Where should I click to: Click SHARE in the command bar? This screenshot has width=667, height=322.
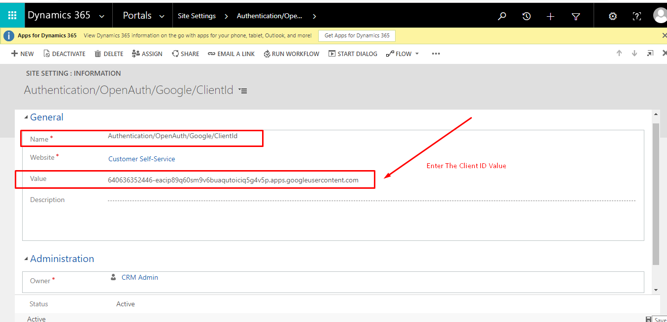pyautogui.click(x=186, y=54)
